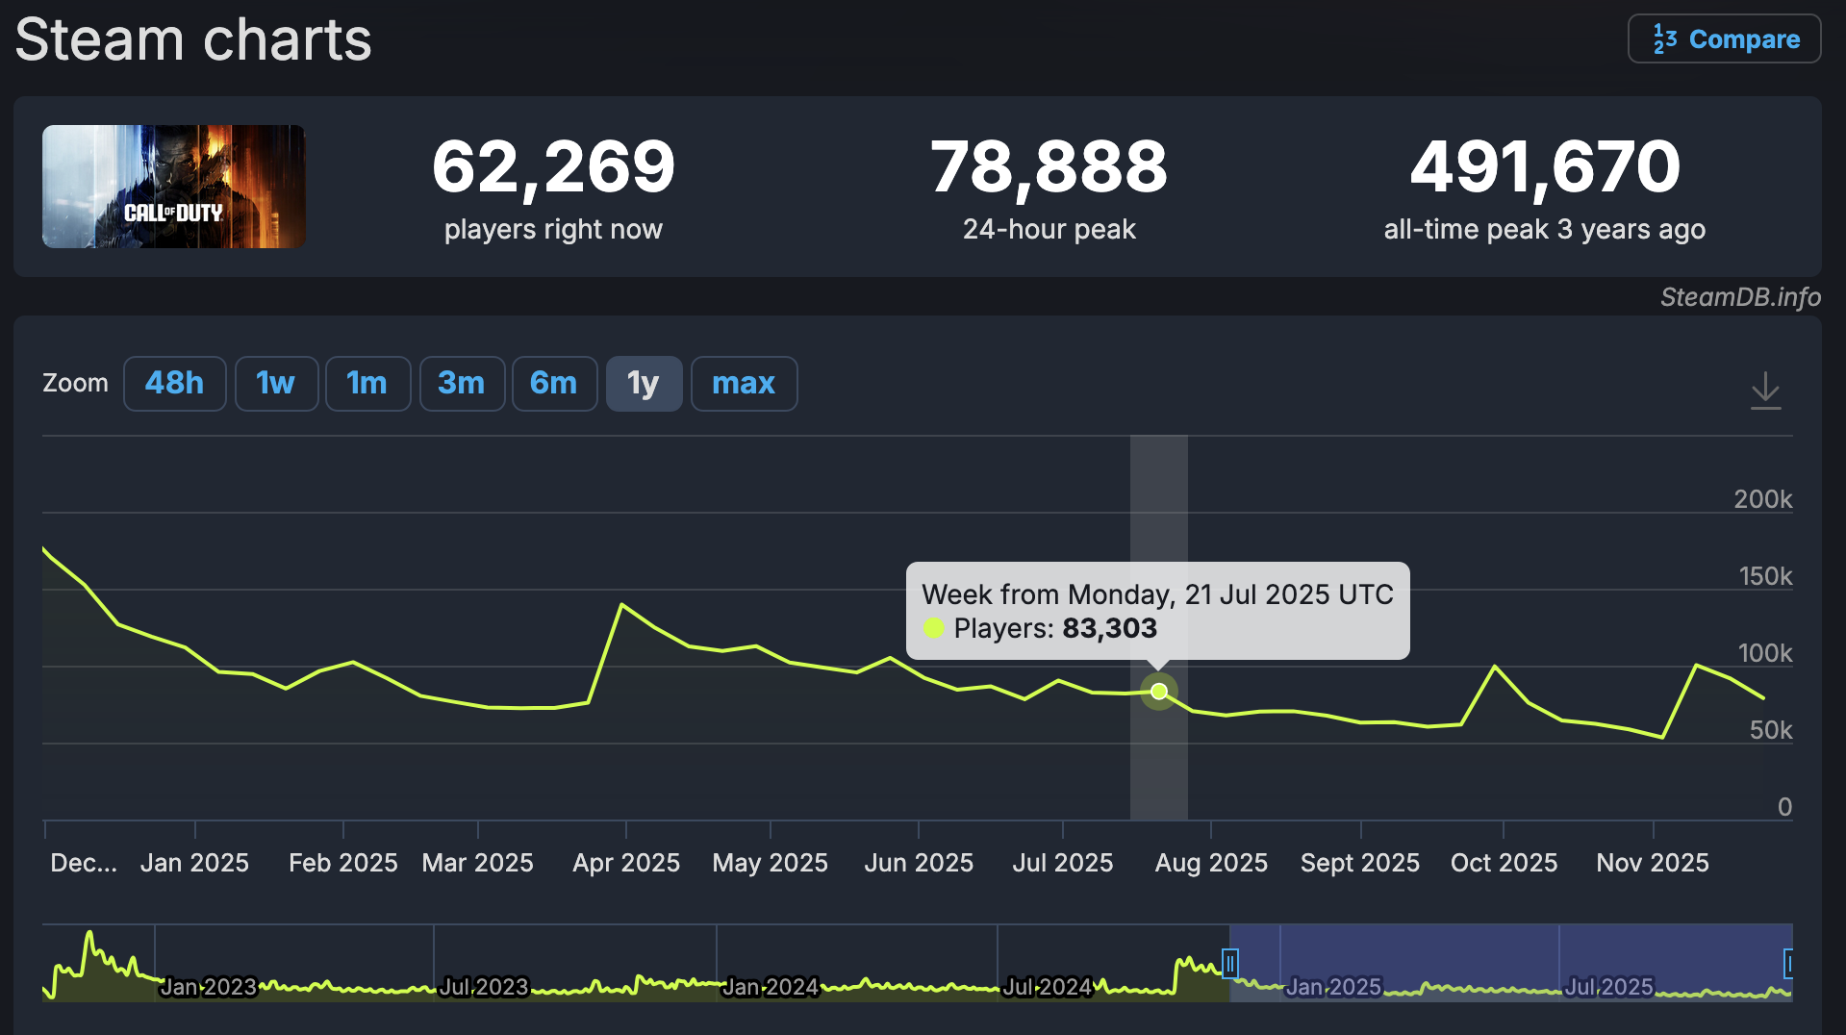Click the Apr 2025 axis label
The image size is (1846, 1035).
coord(626,863)
